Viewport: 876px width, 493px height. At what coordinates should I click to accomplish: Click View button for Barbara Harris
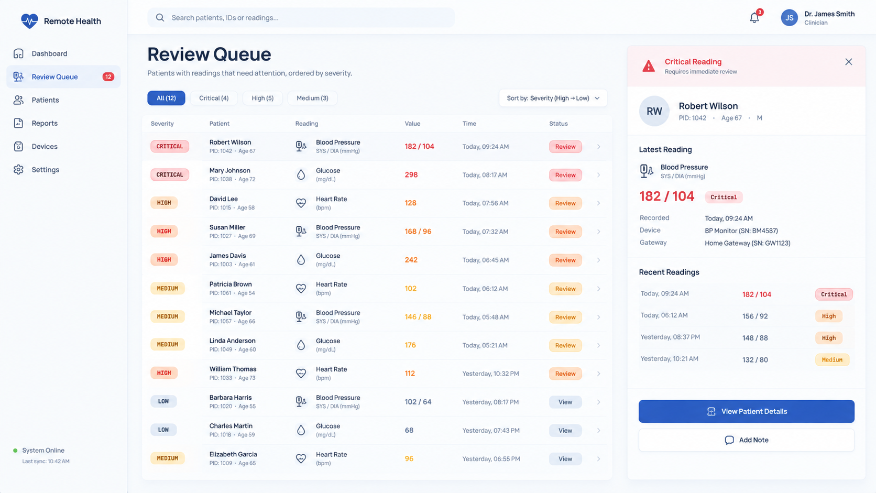(x=565, y=402)
